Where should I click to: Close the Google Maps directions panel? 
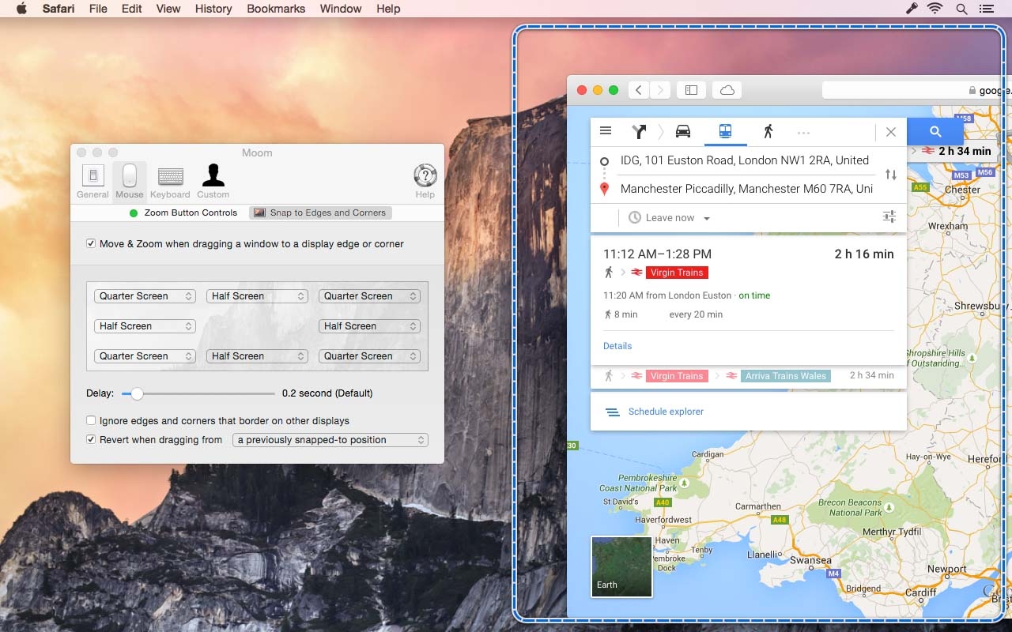891,133
